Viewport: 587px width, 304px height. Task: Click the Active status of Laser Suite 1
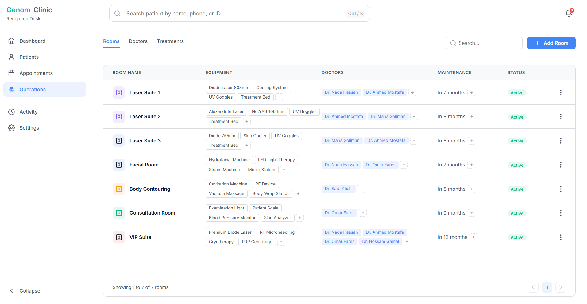pyautogui.click(x=517, y=93)
